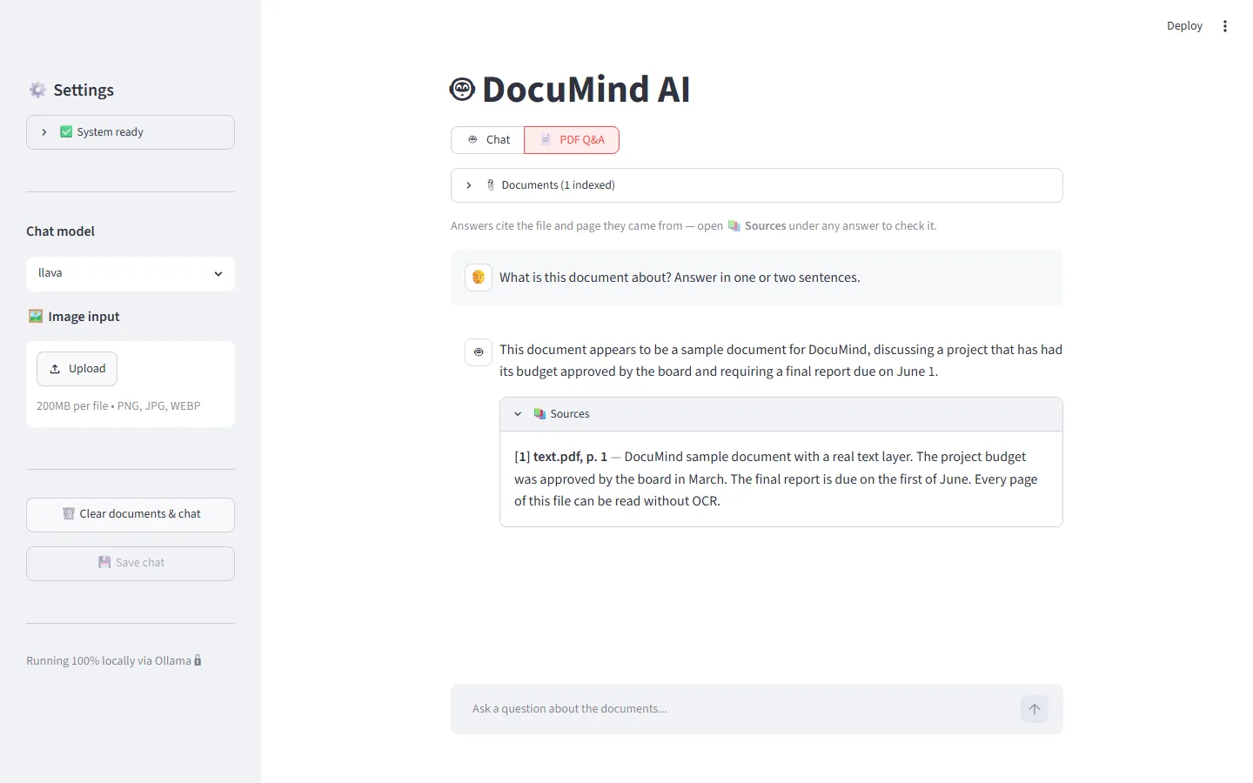The height and width of the screenshot is (783, 1253).
Task: Click the books icon in the Sources header
Action: click(539, 414)
